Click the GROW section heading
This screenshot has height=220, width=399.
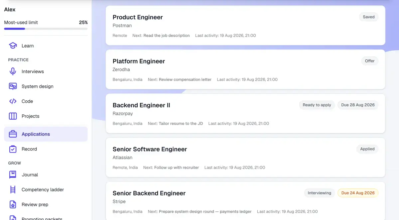tap(15, 164)
